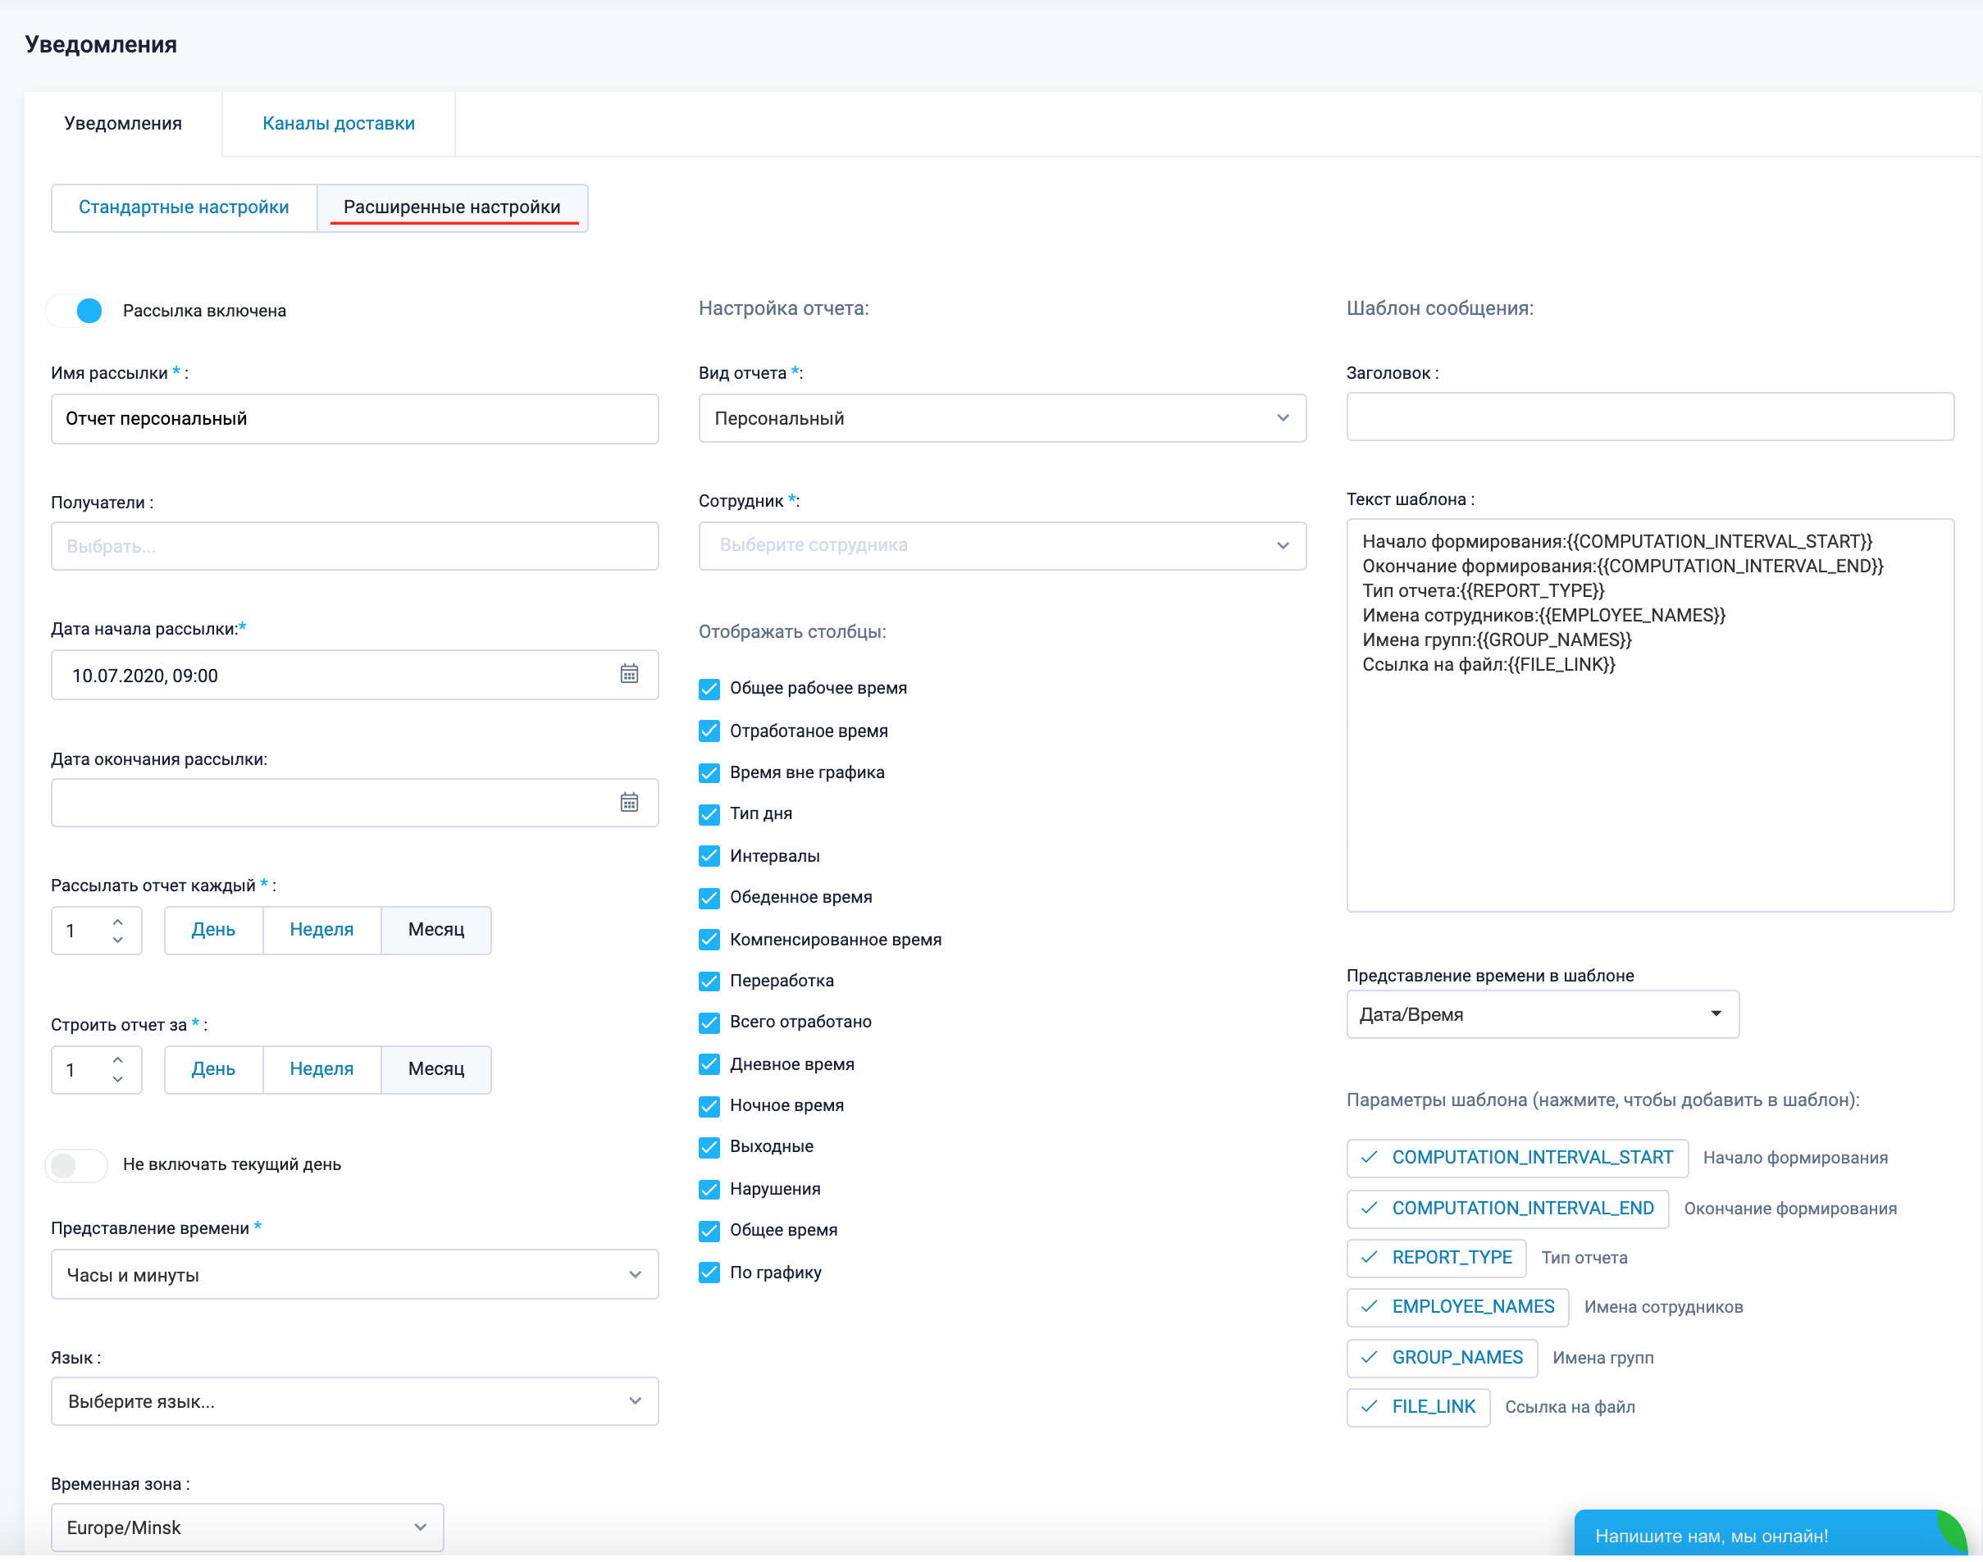The image size is (1983, 1562).
Task: Uncheck 'Интервалы' column
Action: [x=709, y=856]
